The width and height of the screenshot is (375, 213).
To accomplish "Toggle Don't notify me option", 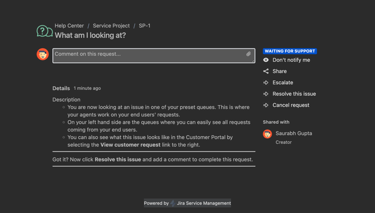I will point(291,60).
